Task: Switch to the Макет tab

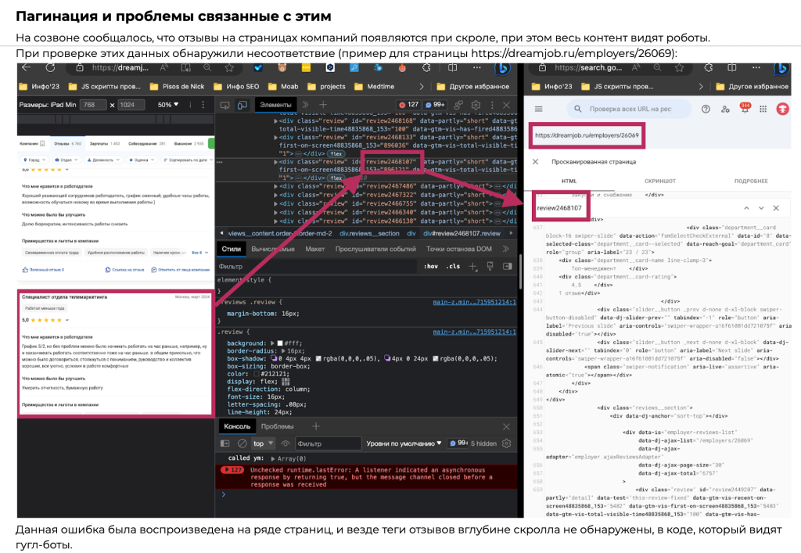Action: [x=314, y=249]
